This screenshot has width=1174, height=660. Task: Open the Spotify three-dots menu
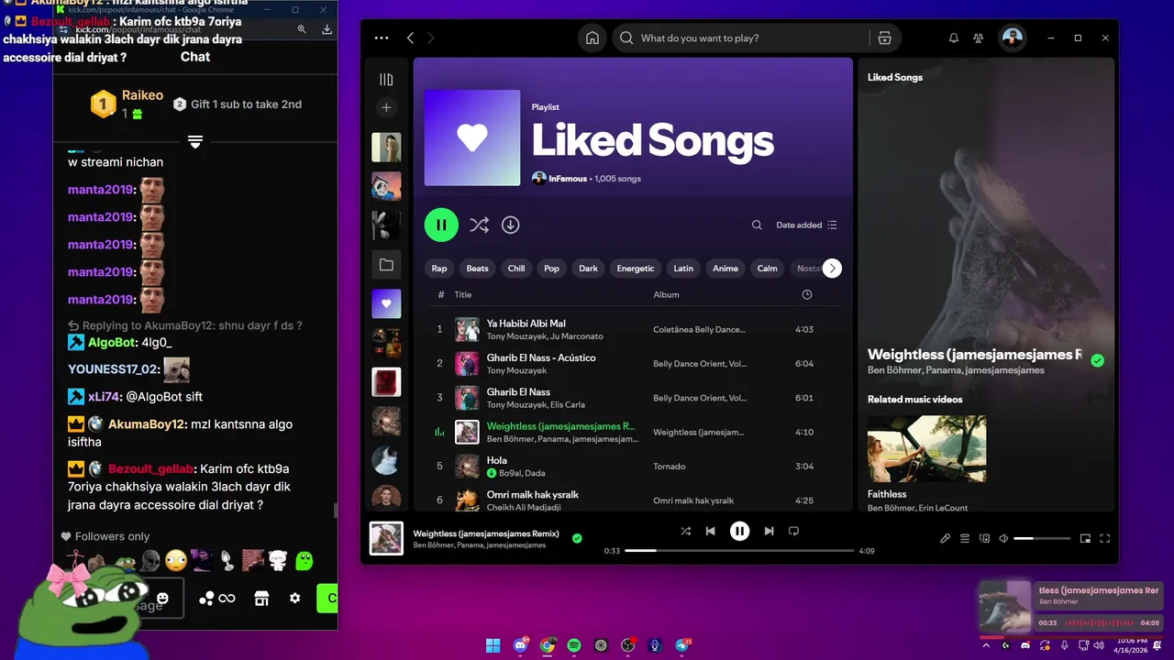[x=382, y=38]
